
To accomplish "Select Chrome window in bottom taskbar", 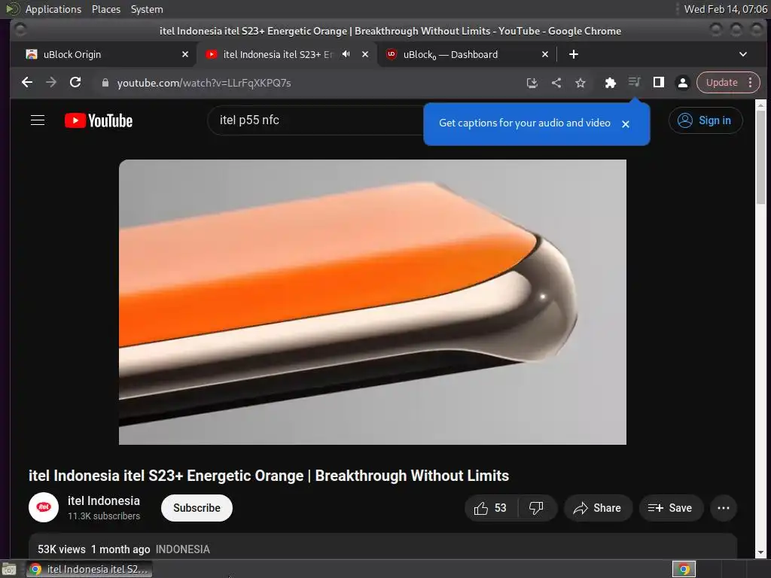I will tap(90, 569).
